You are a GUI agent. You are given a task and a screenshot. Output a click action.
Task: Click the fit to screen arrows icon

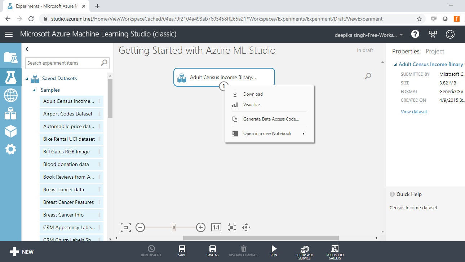[232, 227]
